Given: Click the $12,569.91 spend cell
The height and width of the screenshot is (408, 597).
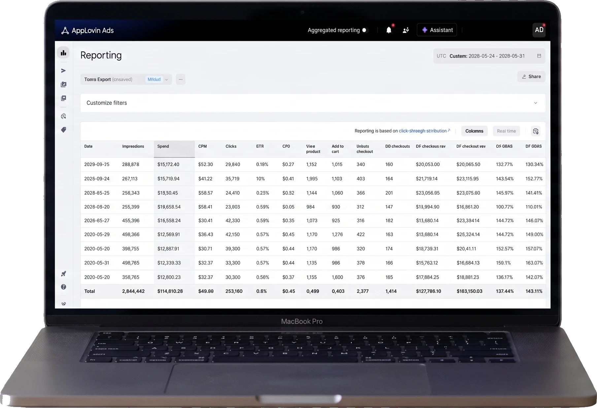Looking at the screenshot, I should coord(169,235).
